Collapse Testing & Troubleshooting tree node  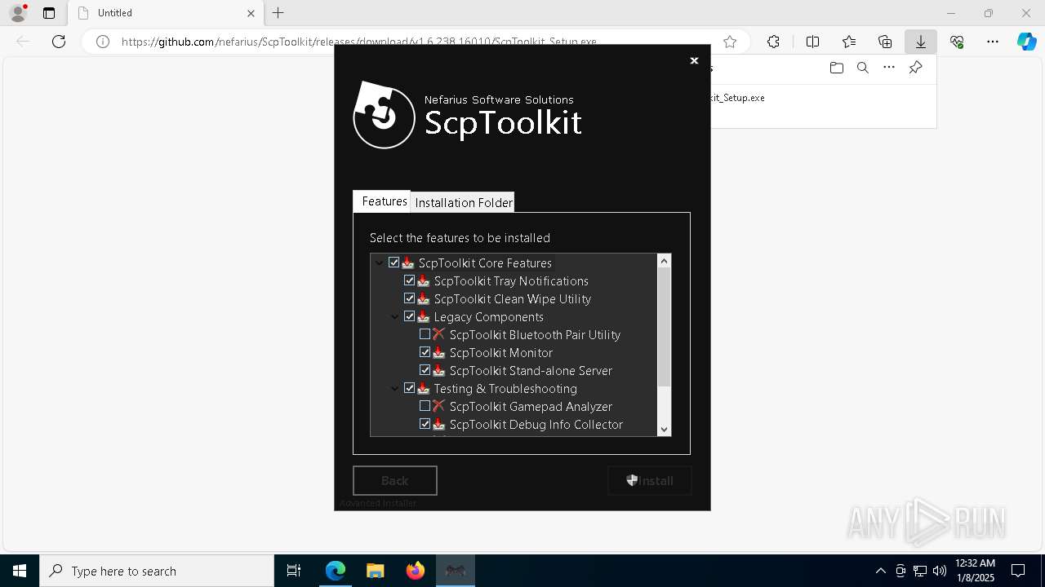394,389
